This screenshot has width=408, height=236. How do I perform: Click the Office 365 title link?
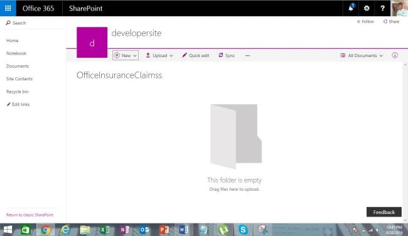coord(38,8)
